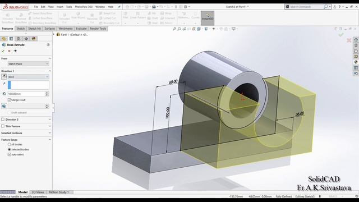The height and width of the screenshot is (202, 359).
Task: Open the DimXpertManager tab icon
Action: 26,39
